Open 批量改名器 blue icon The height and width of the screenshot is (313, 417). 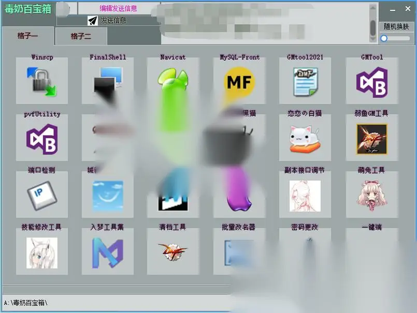pos(239,252)
